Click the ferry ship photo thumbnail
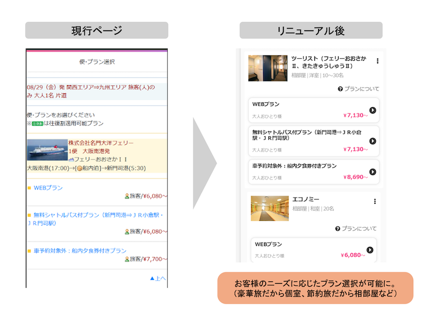422x319 pixels. (x=47, y=150)
